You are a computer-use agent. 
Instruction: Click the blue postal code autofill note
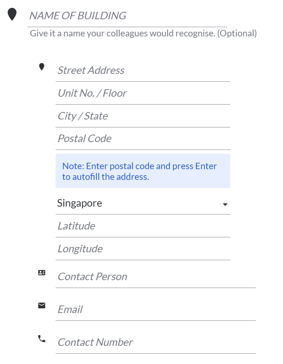click(x=143, y=171)
